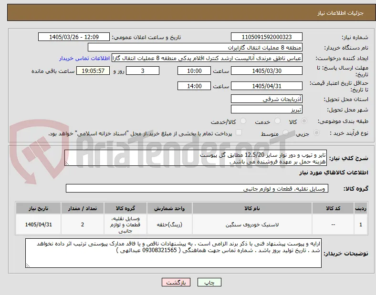
Task: Click the unit cell (رینگ)حلقه
Action: pyautogui.click(x=169, y=224)
